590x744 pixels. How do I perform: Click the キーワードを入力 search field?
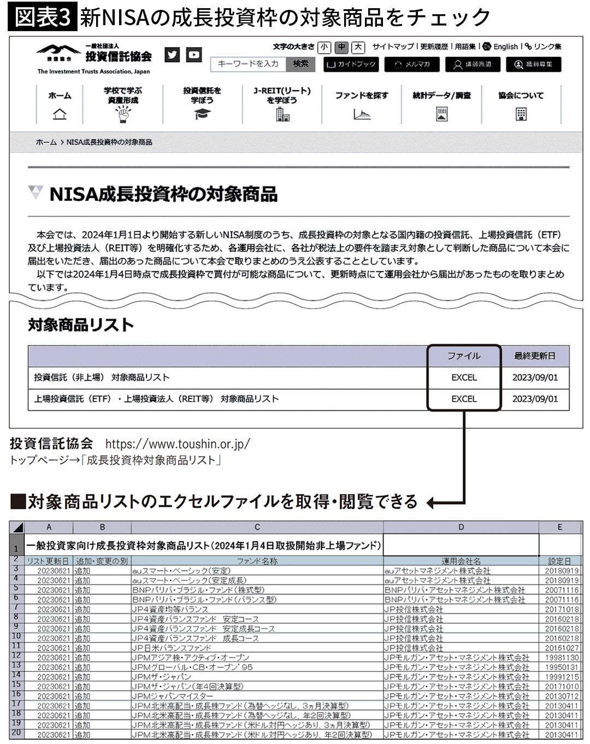249,64
